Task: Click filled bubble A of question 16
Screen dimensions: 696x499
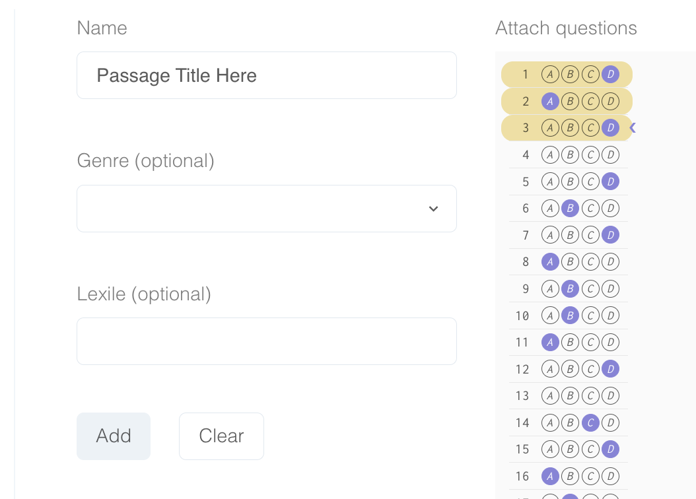Action: [x=550, y=477]
